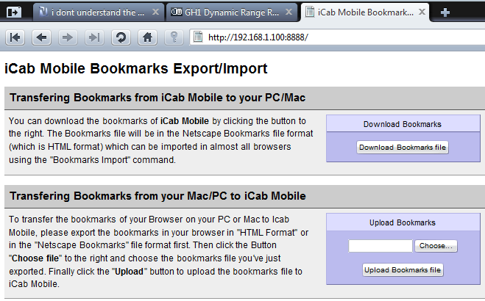
Task: Click bold 'Upload' word in instructions
Action: point(129,272)
